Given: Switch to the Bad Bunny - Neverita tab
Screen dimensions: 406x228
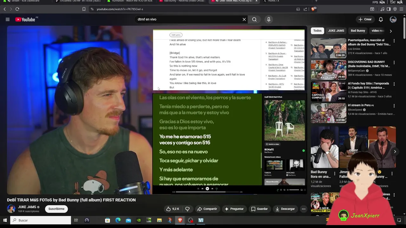Looking at the screenshot, I should 181,1.
